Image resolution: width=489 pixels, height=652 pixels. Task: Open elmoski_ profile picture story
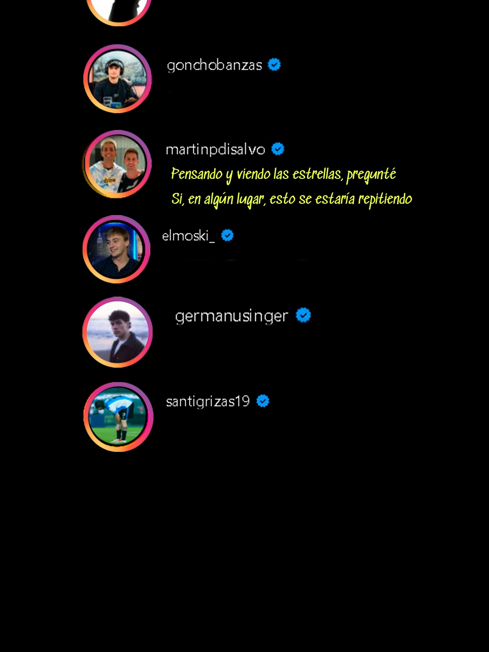coord(117,249)
